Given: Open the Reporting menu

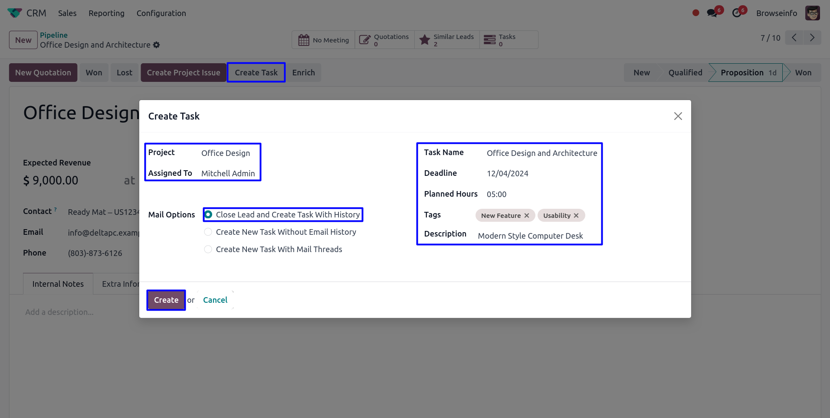Looking at the screenshot, I should tap(107, 13).
